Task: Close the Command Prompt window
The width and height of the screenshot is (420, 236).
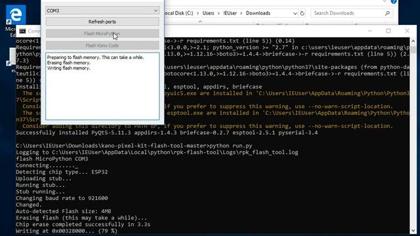Action: pos(407,31)
